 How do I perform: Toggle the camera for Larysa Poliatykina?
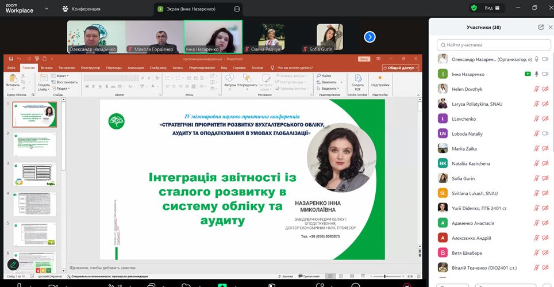[545, 104]
